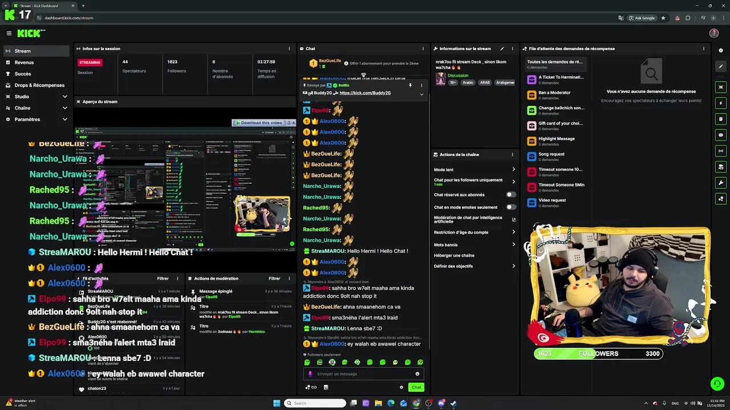Viewport: 730px width, 410px height.
Task: Toggle Chat réservé aux abonnés switch
Action: click(x=511, y=195)
